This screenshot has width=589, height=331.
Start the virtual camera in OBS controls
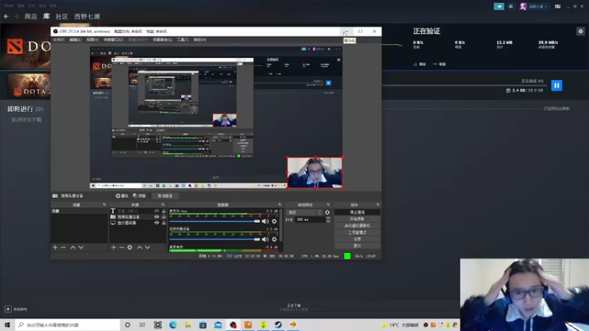(x=357, y=226)
